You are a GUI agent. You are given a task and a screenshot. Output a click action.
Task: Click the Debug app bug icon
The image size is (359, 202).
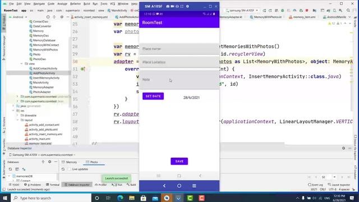[282, 10]
